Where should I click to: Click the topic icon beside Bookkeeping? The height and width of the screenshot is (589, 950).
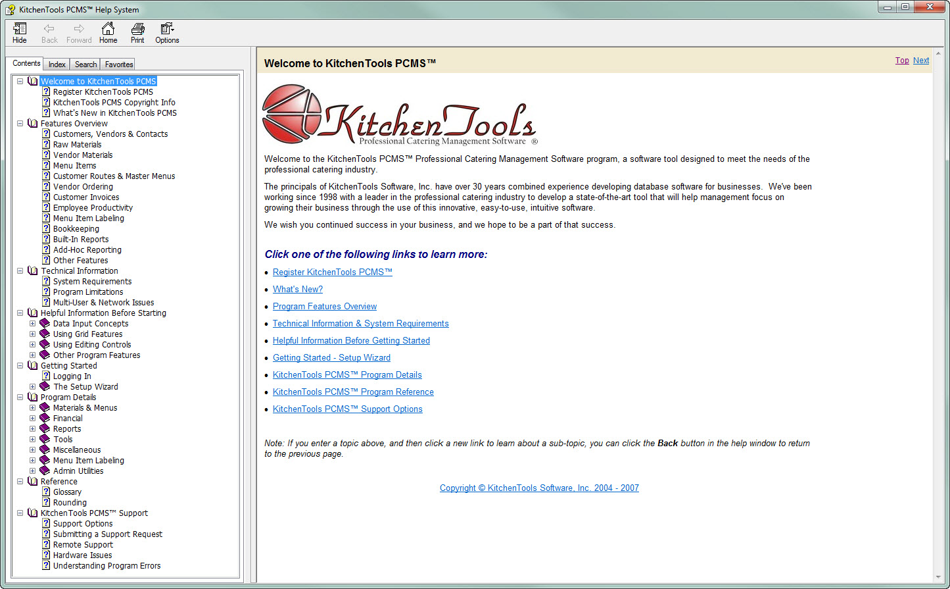click(47, 228)
